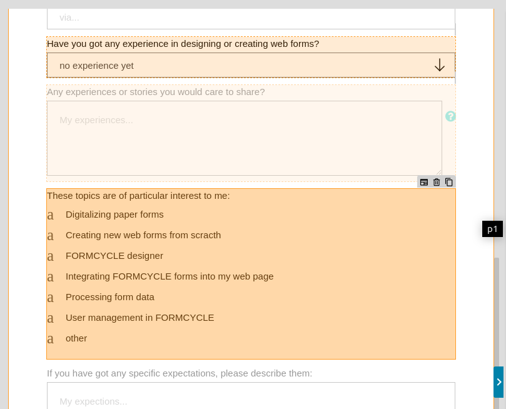Toggle the Processing form data checkbox
The width and height of the screenshot is (506, 409).
[x=50, y=298]
